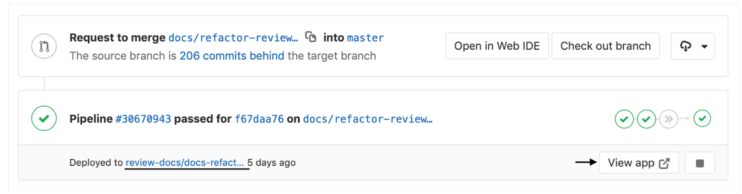Click Open in Web IDE button
The width and height of the screenshot is (742, 194).
[x=497, y=46]
